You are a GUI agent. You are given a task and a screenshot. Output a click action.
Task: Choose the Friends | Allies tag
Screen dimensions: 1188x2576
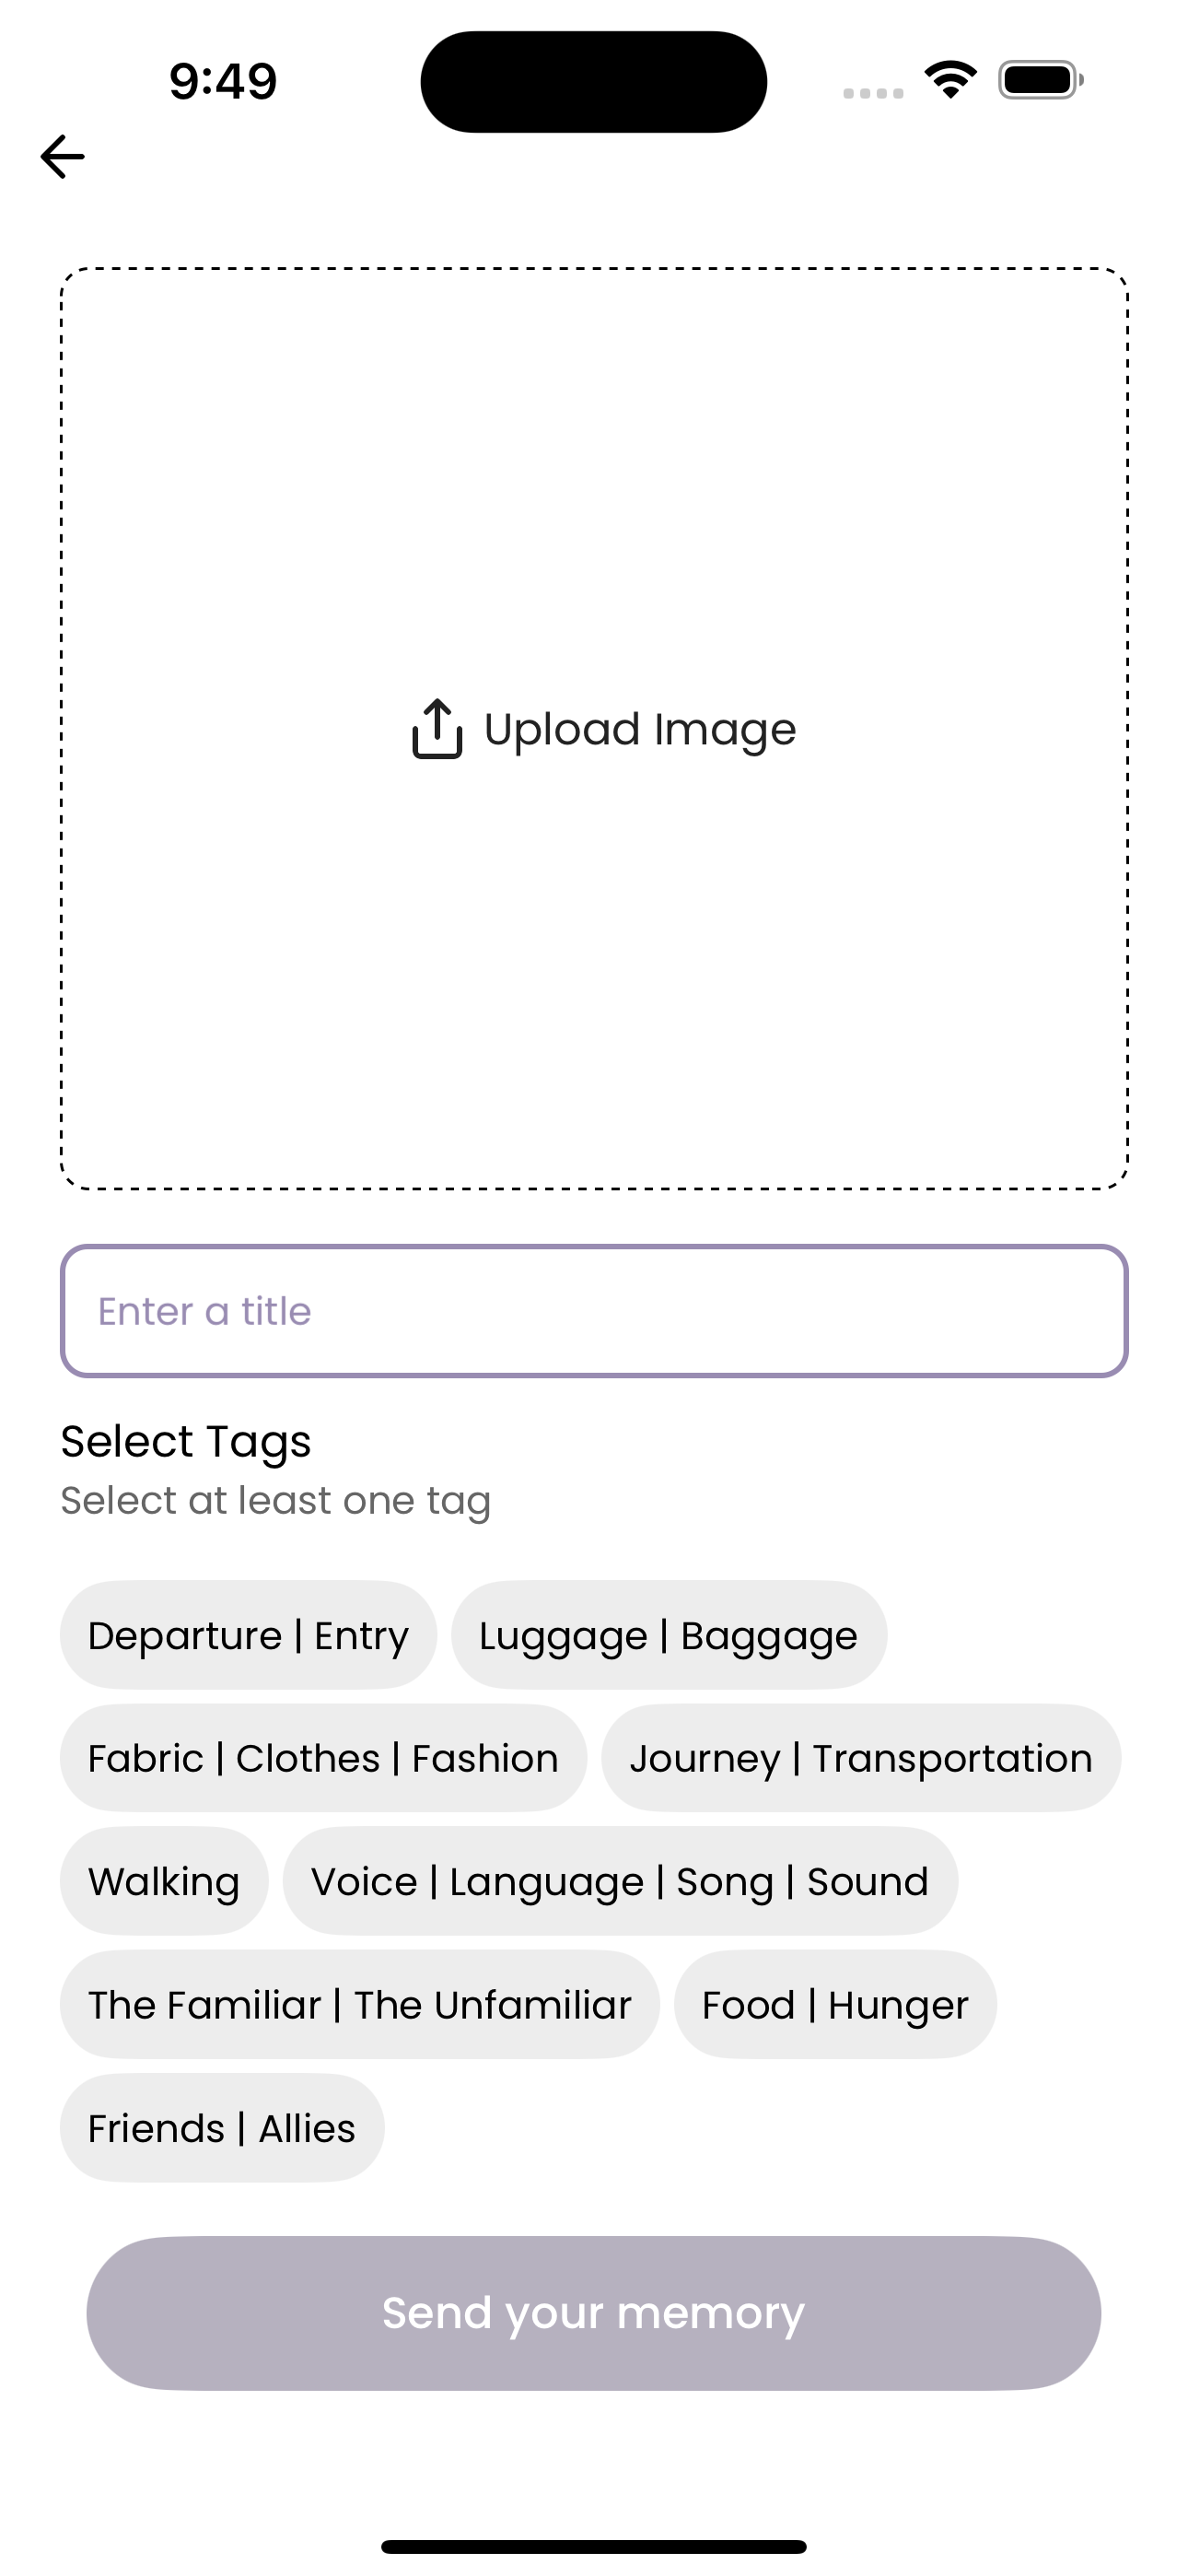(x=222, y=2128)
